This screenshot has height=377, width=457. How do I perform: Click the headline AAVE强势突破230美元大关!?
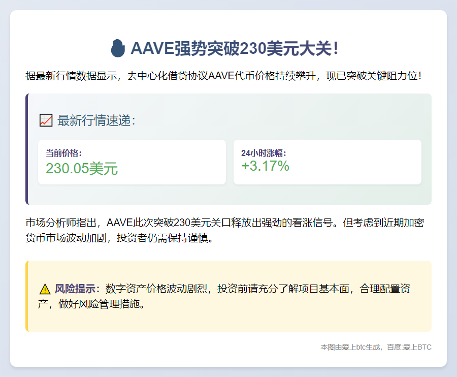234,48
